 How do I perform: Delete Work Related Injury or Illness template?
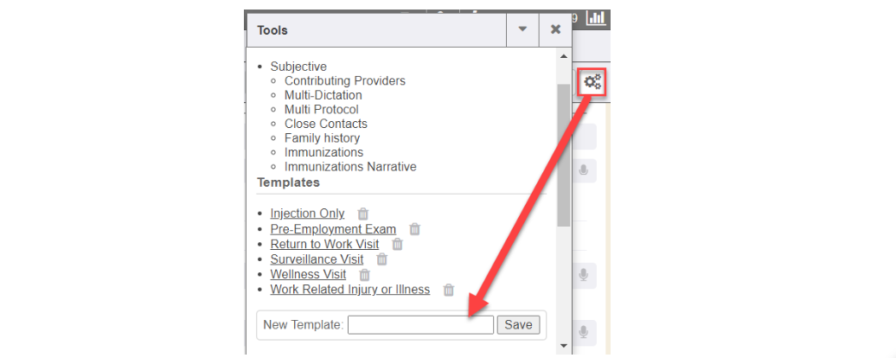coord(449,291)
